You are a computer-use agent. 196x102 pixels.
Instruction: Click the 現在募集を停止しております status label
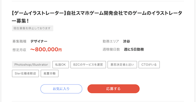tap(32, 28)
